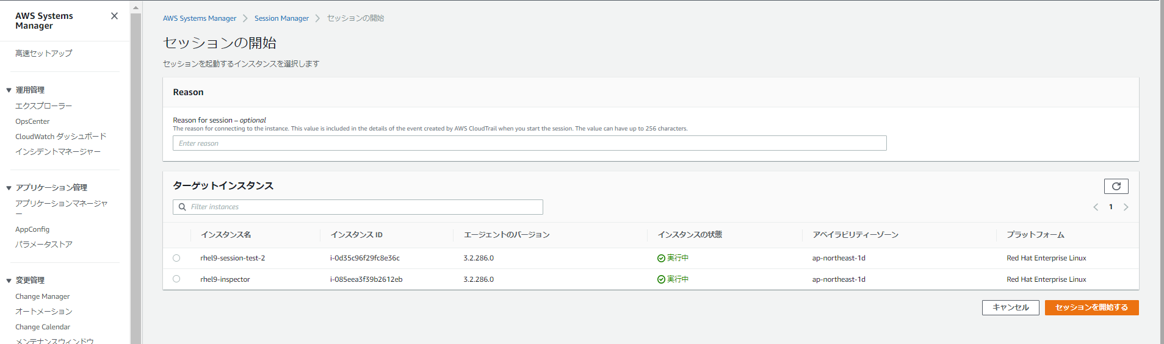Open Session Manager breadcrumb link
Viewport: 1164px width, 344px height.
click(x=281, y=18)
